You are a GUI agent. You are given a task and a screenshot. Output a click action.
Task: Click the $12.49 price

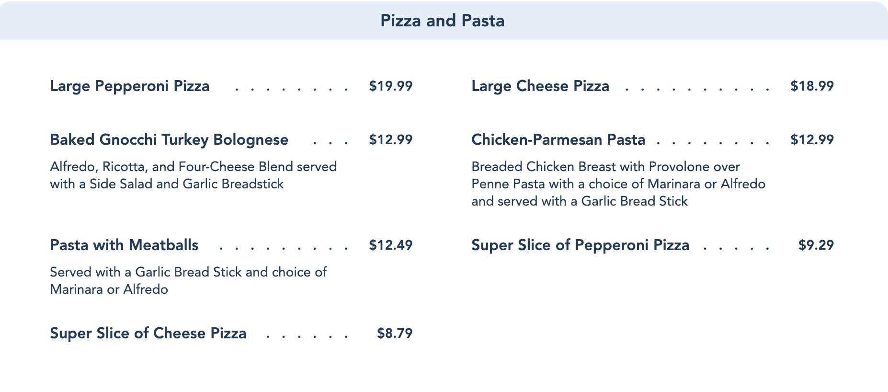pos(390,245)
